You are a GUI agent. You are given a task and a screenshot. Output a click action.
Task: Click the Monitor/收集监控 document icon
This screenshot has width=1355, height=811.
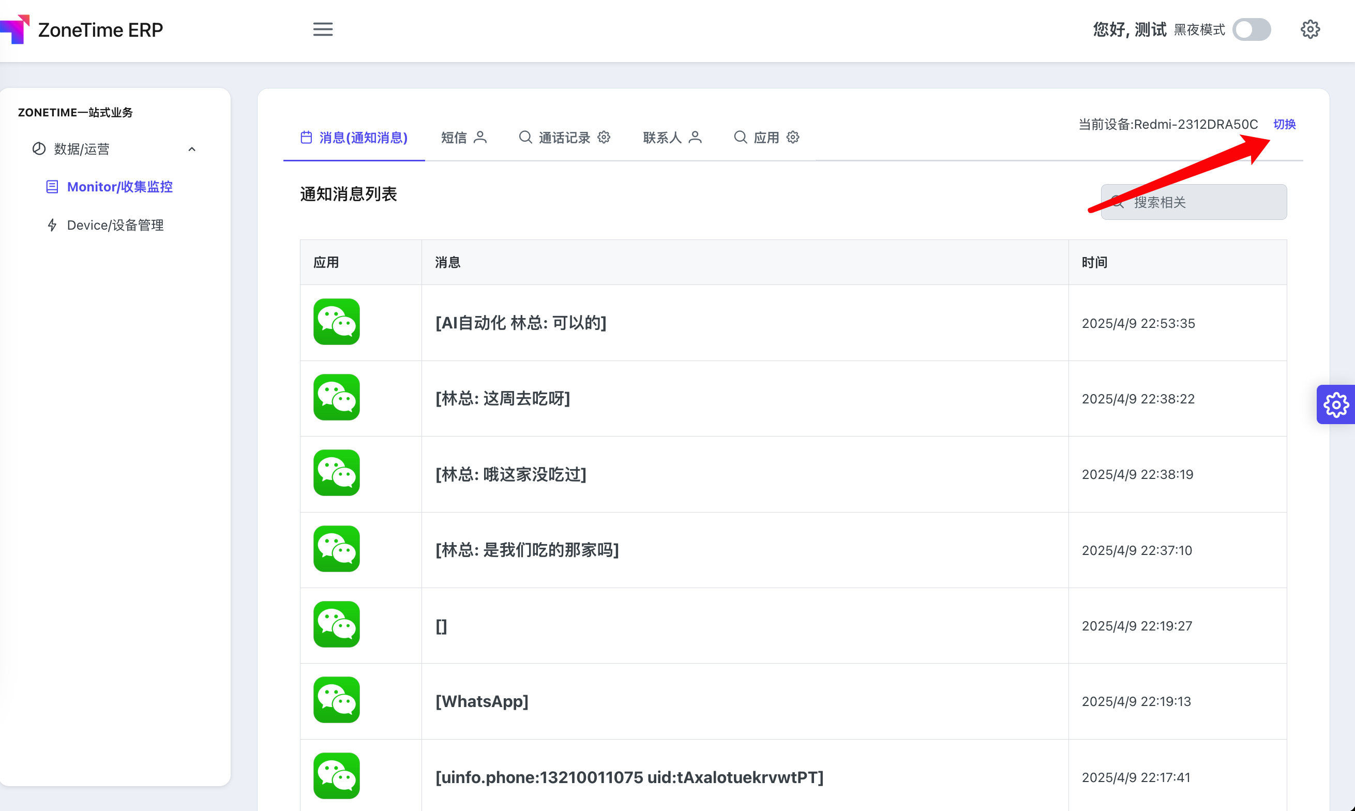click(52, 187)
